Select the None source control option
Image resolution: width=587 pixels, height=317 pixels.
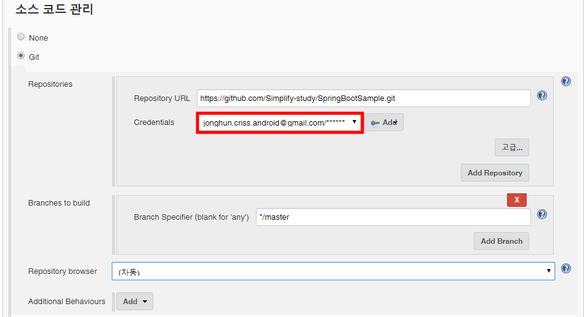click(x=21, y=37)
